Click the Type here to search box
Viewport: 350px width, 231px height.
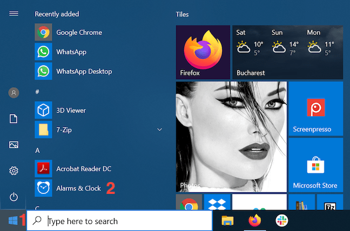(119, 221)
